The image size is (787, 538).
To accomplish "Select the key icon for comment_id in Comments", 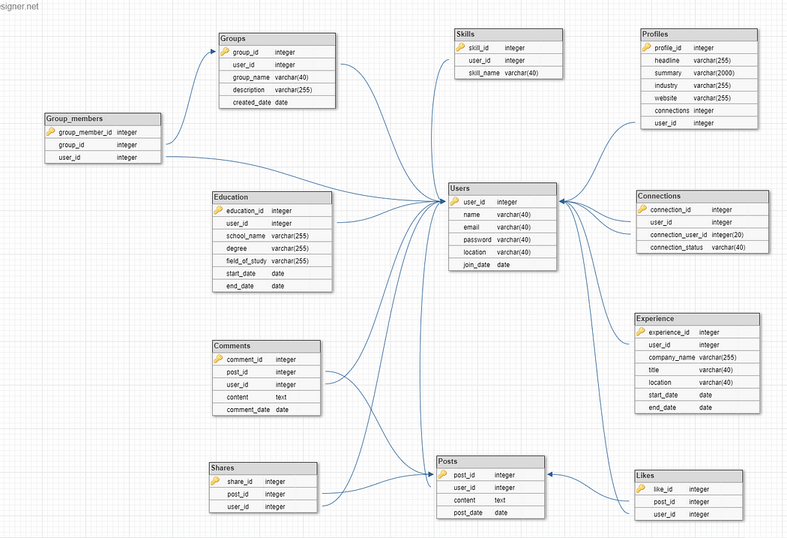I will [218, 359].
